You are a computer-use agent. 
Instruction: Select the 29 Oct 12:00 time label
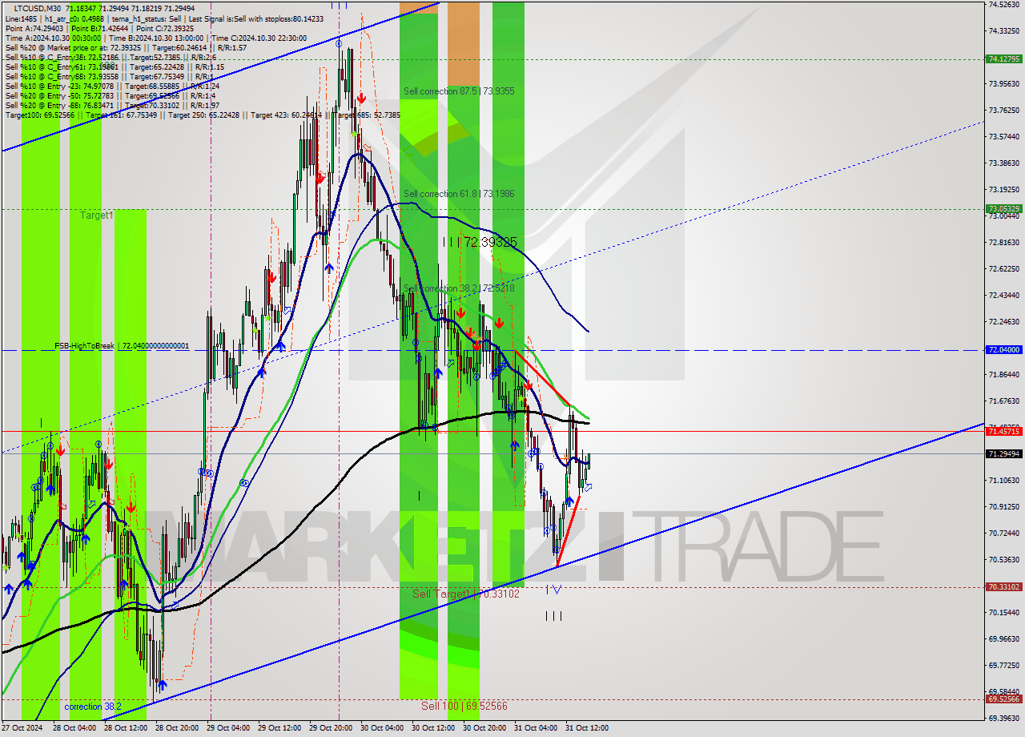[279, 728]
